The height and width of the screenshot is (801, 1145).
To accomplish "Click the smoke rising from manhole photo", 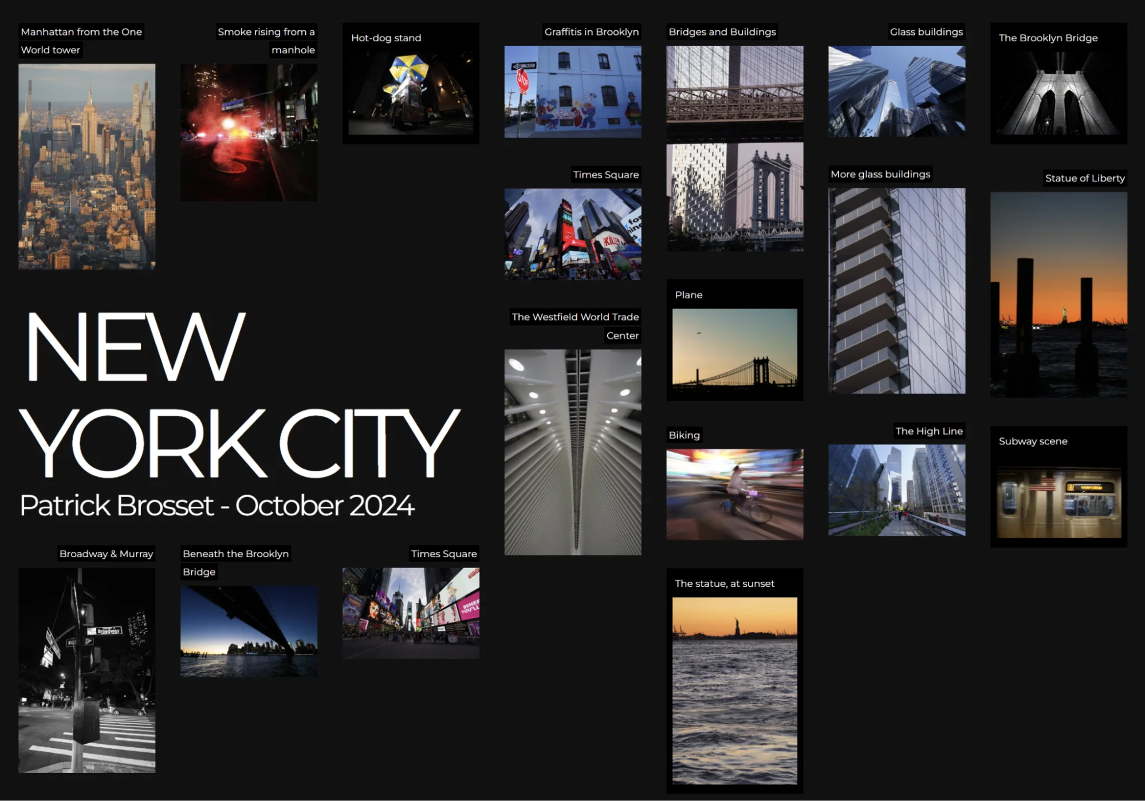I will (249, 132).
